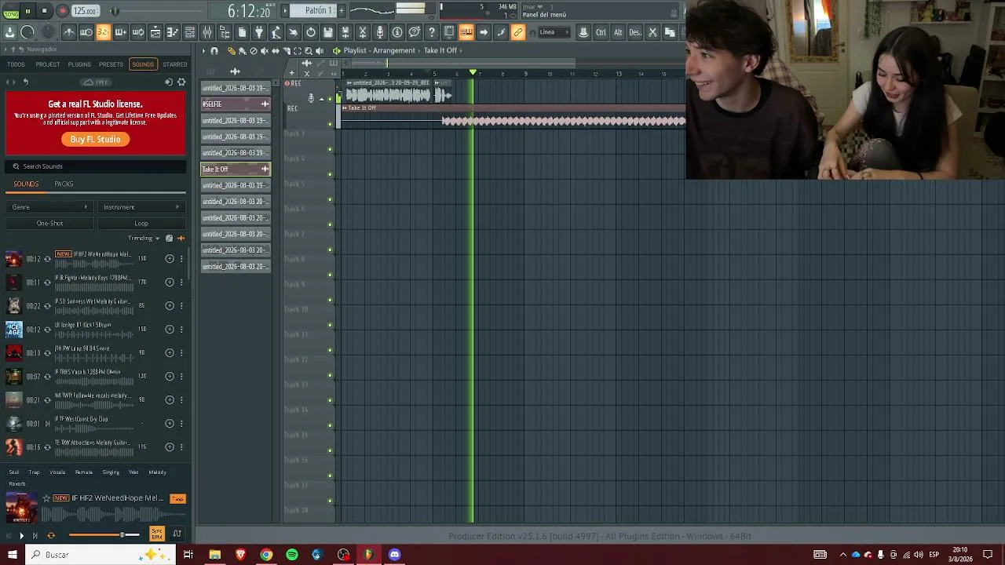1005x565 pixels.
Task: Click the microphone one-click recording icon
Action: 380,32
